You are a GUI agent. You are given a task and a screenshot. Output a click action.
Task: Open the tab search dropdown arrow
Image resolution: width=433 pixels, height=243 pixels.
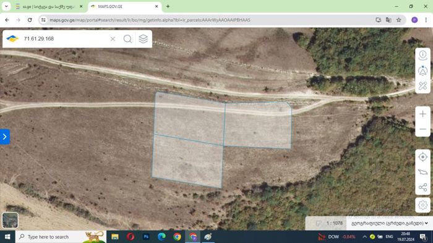pyautogui.click(x=6, y=6)
